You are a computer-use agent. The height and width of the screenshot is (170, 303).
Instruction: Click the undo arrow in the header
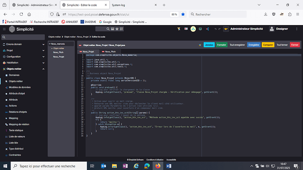click(216, 29)
